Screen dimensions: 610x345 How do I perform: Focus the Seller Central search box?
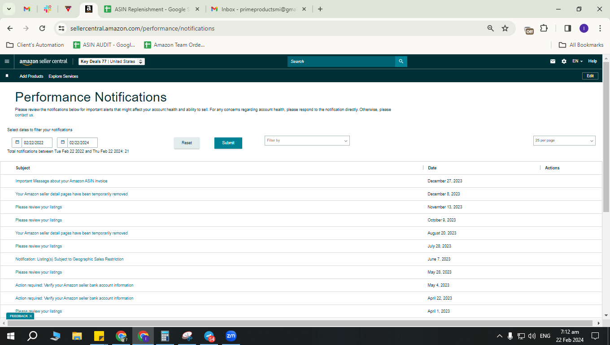pyautogui.click(x=341, y=62)
